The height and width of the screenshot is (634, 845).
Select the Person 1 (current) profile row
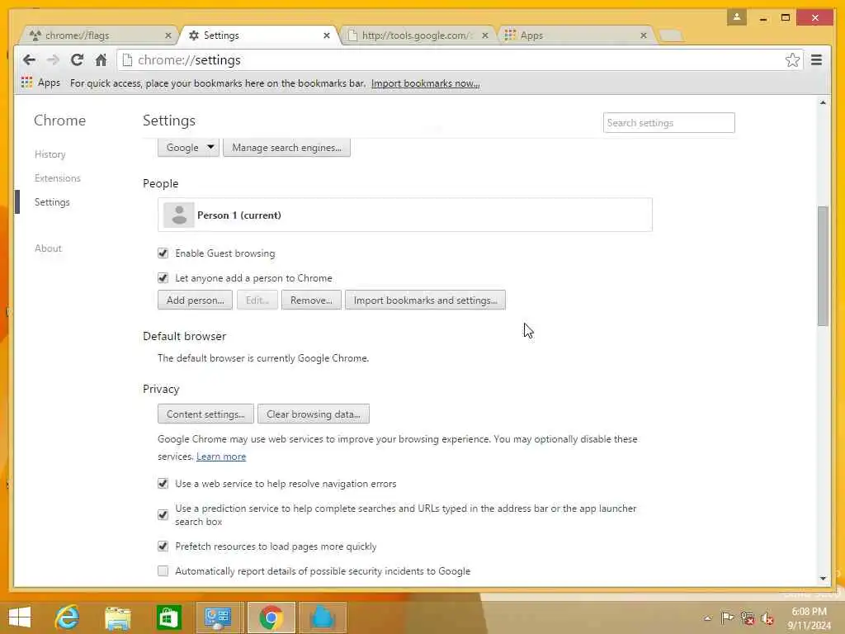404,215
